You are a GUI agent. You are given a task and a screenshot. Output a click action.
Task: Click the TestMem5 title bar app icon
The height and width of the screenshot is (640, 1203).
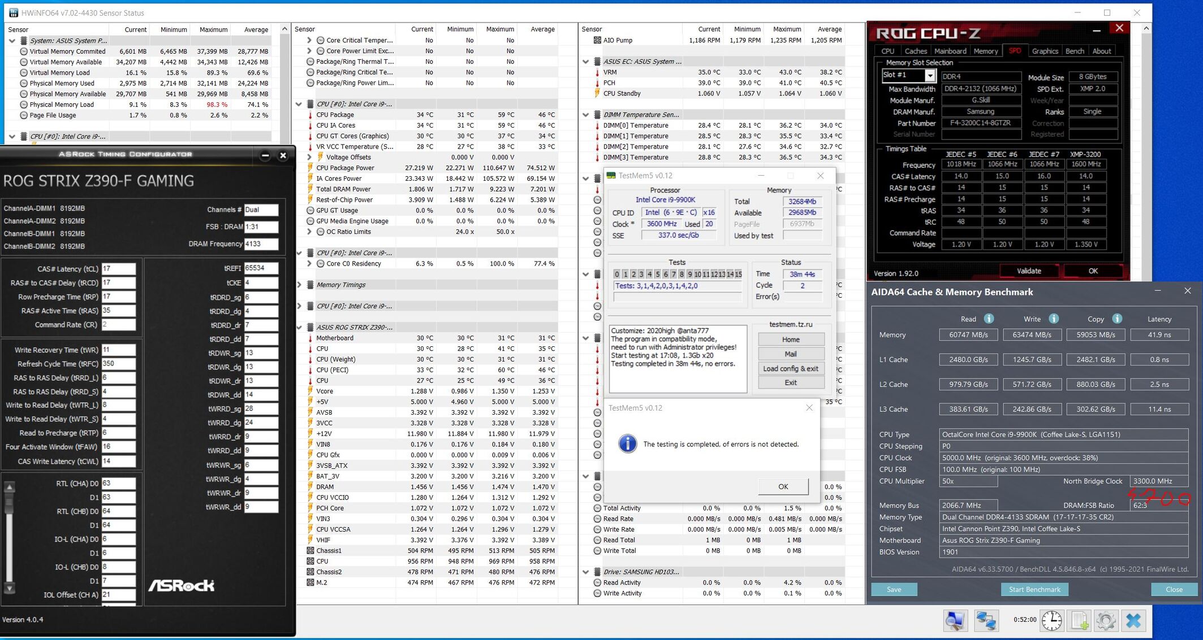tap(611, 176)
